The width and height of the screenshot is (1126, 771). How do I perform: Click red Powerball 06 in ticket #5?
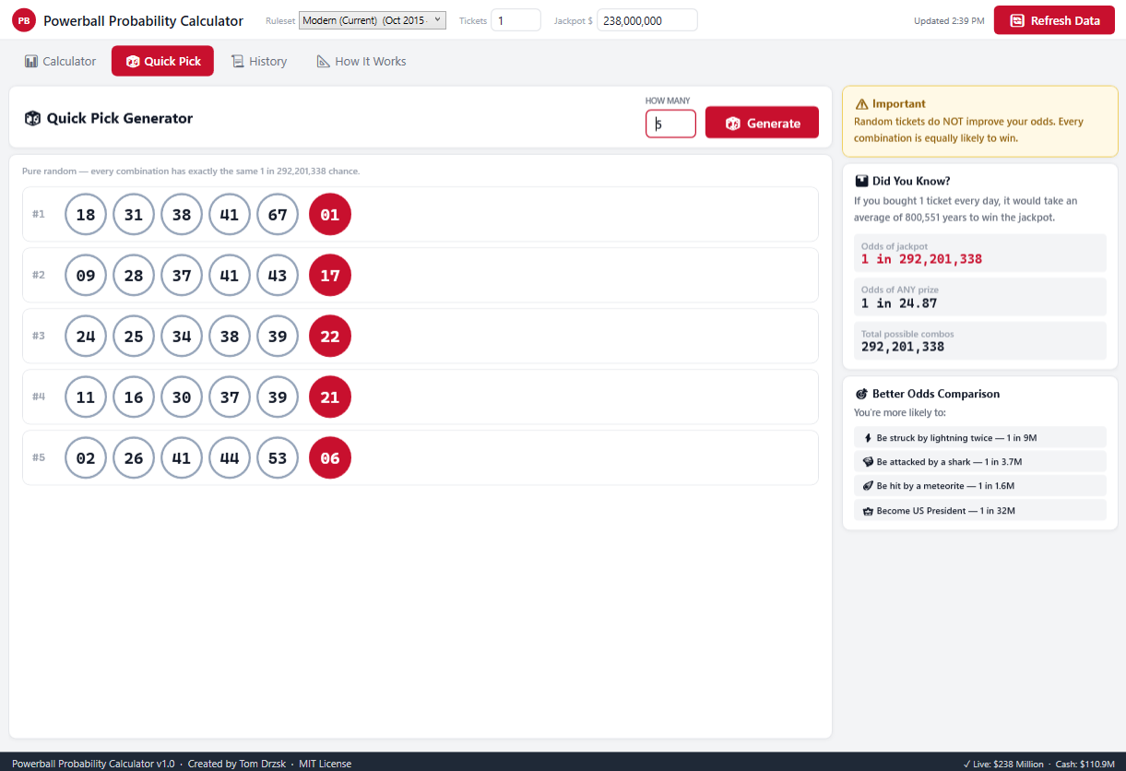pyautogui.click(x=330, y=458)
